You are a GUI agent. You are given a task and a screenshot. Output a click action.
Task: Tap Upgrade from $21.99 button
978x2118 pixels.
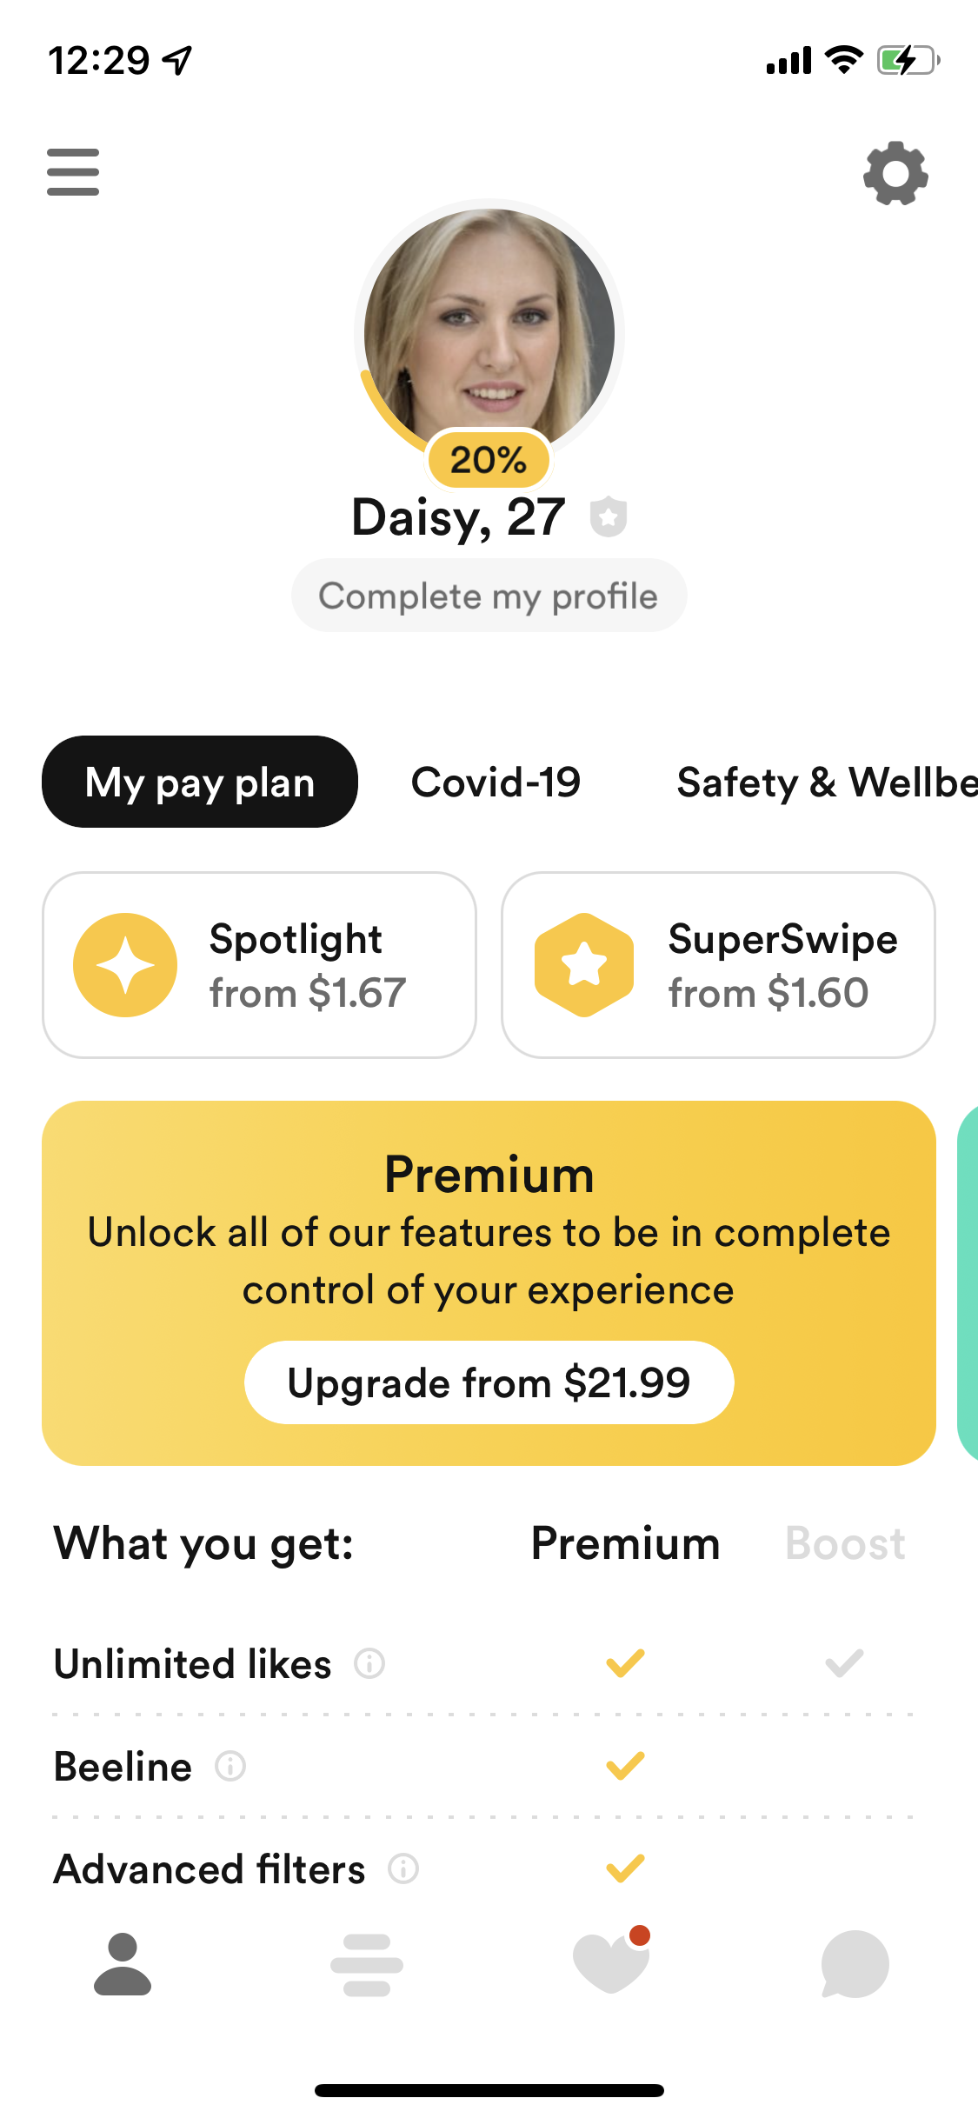coord(489,1382)
